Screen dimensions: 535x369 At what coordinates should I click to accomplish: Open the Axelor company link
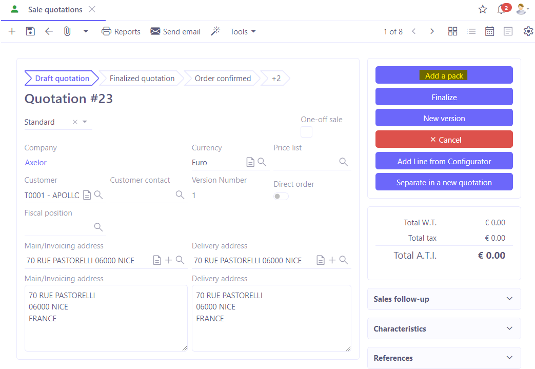click(35, 162)
